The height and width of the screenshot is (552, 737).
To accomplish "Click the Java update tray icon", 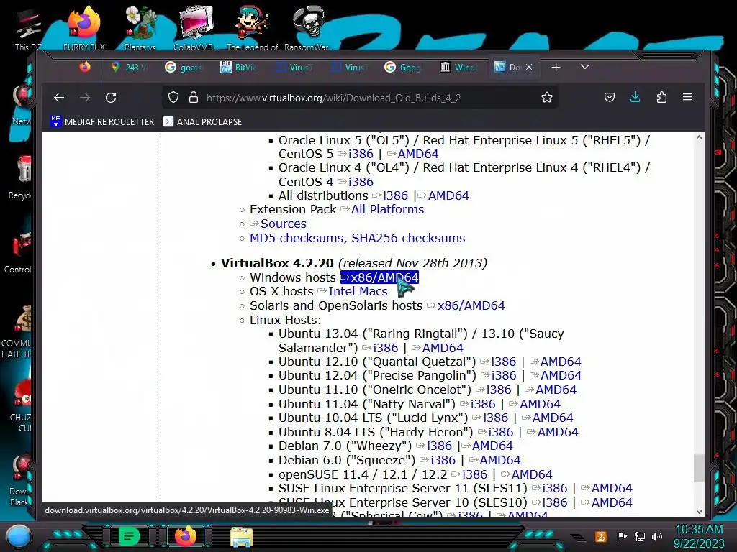I will [x=600, y=536].
